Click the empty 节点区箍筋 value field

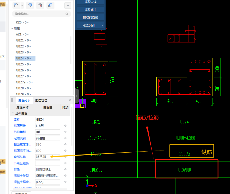click(x=48, y=163)
